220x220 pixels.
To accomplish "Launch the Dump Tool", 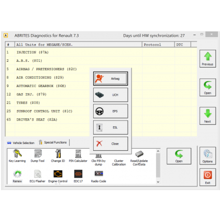I will (x=38, y=156).
